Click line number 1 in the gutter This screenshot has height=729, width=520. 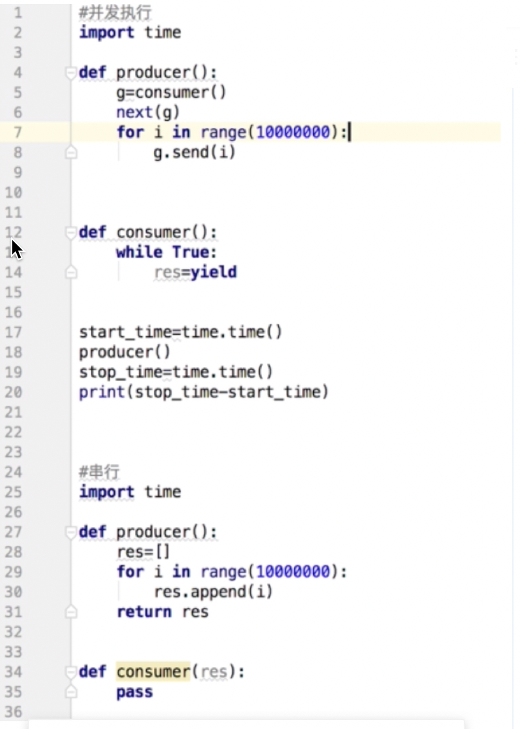[x=17, y=12]
